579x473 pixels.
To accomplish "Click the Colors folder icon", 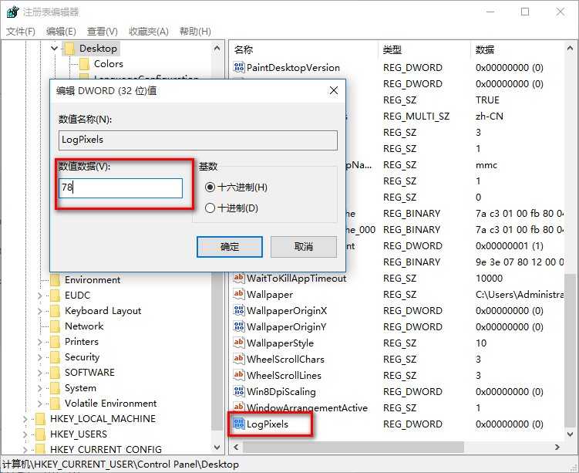I will click(85, 63).
